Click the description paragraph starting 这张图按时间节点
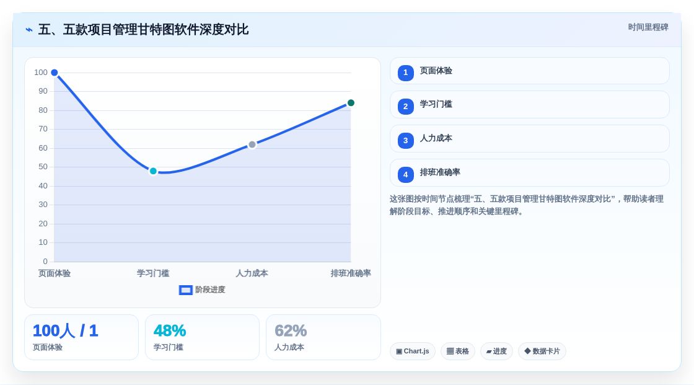Viewport: 694px width, 385px height. [527, 205]
